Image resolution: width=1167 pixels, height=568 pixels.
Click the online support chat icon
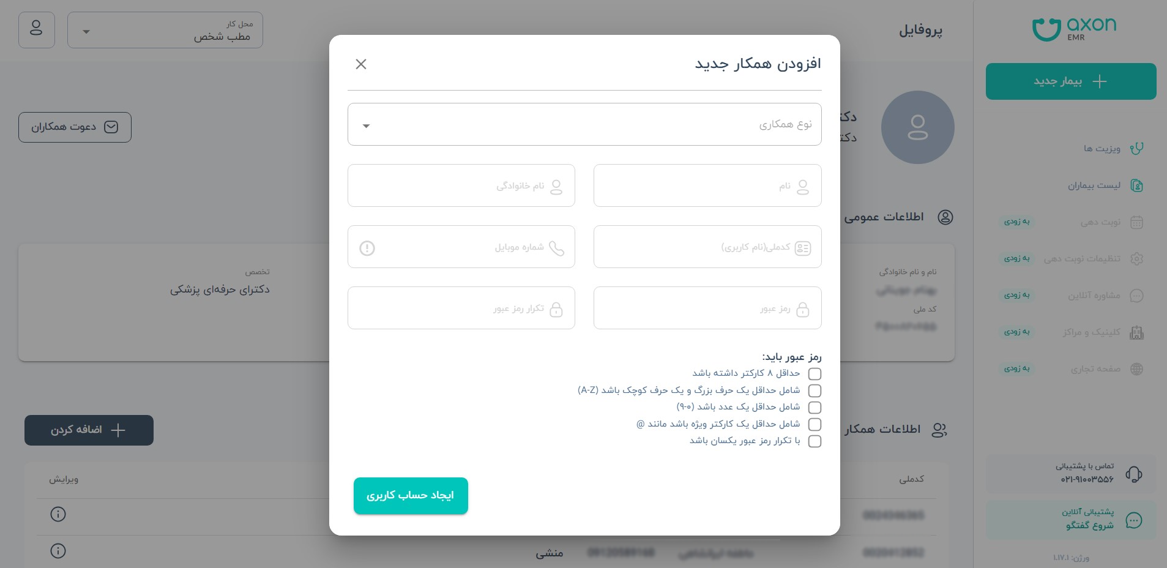click(x=1134, y=520)
